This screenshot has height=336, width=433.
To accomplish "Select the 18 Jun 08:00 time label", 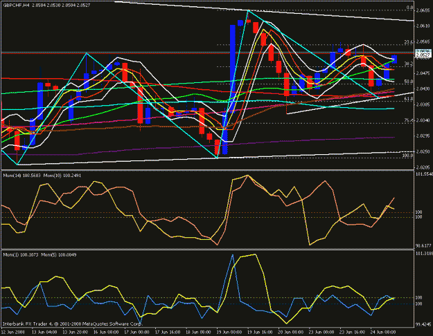I will (199, 332).
